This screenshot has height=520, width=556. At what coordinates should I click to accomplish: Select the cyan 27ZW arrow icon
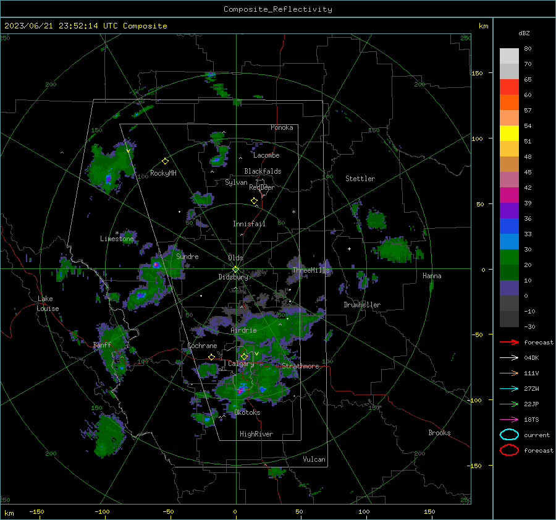509,388
